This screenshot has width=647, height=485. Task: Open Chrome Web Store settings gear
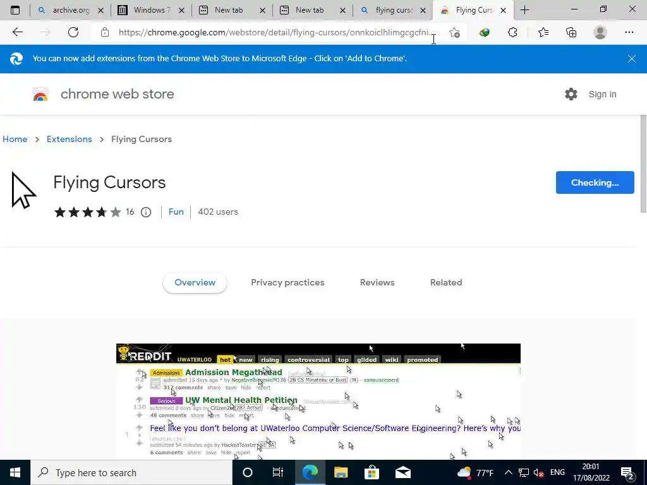coord(571,94)
